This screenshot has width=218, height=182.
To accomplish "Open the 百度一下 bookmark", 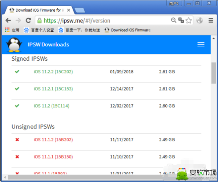I will coord(79,30).
